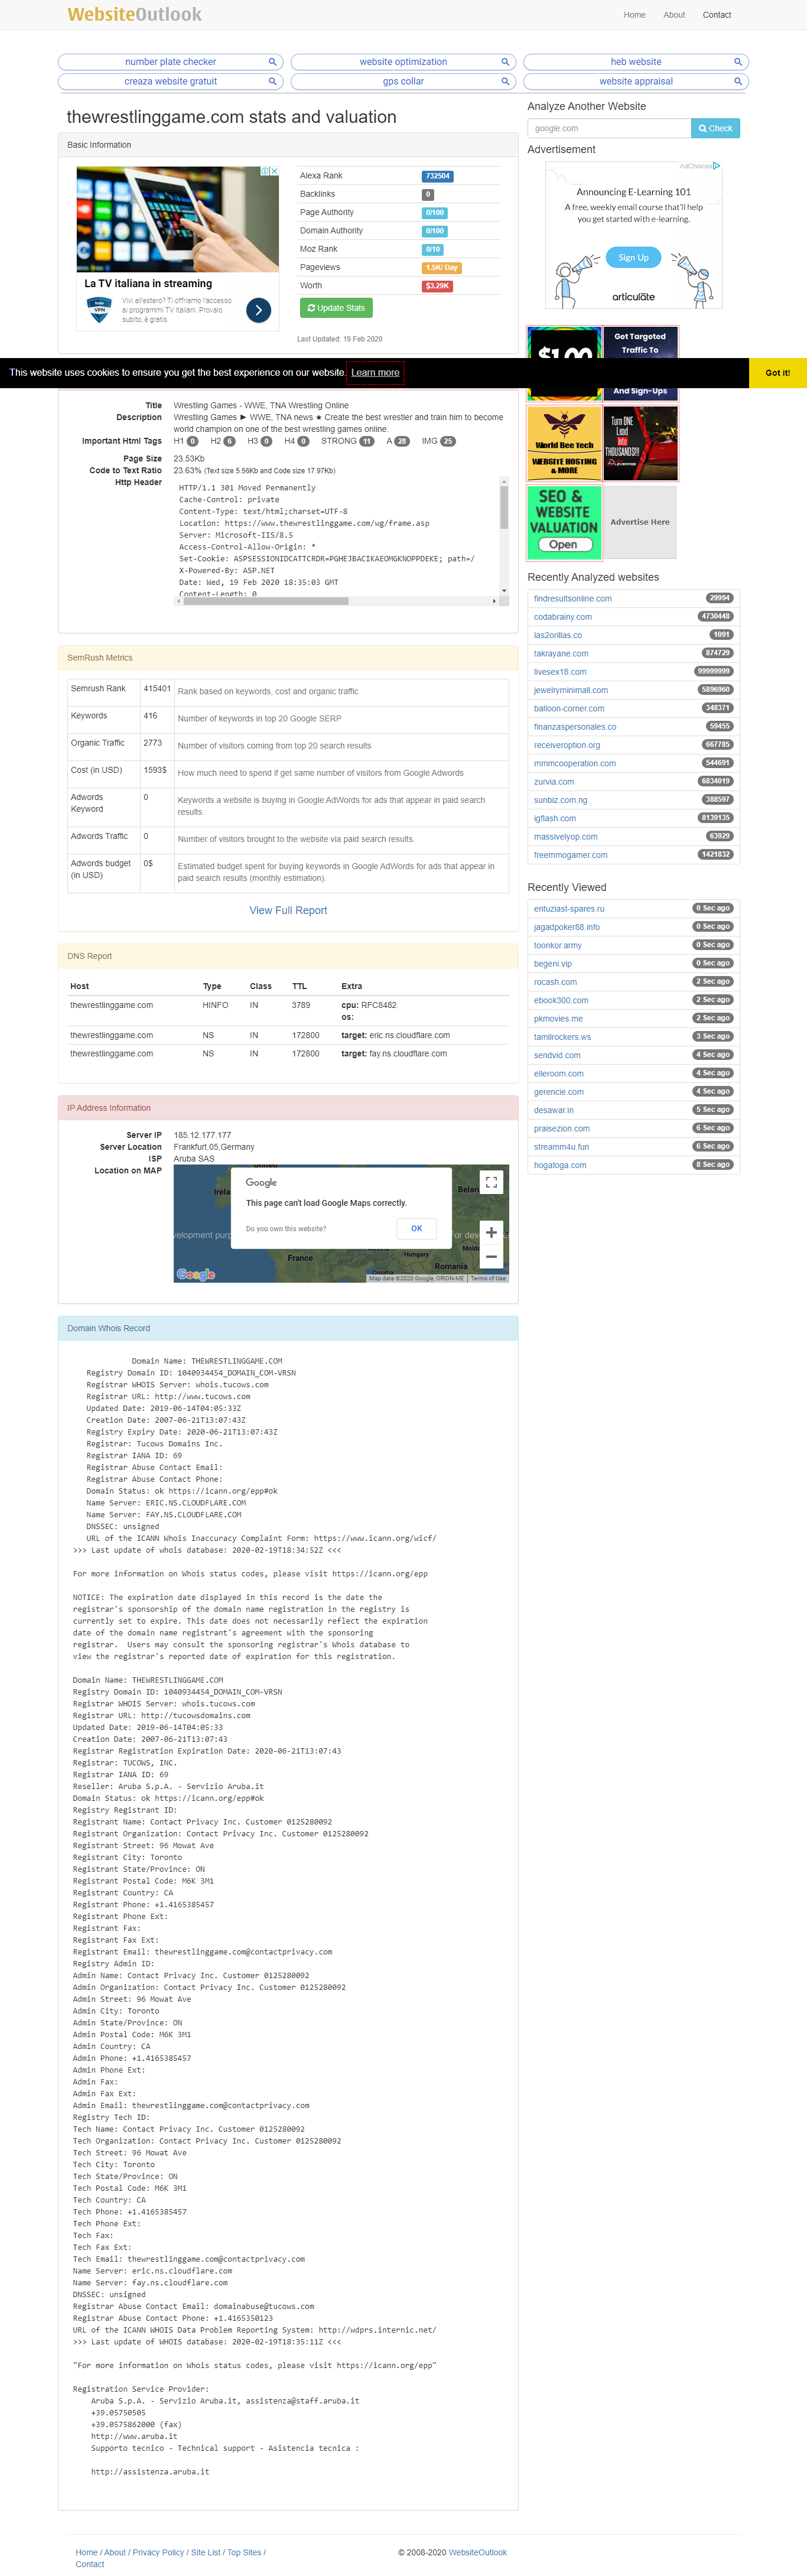
Task: Click 'Do you own this website?' link
Action: [x=286, y=1229]
